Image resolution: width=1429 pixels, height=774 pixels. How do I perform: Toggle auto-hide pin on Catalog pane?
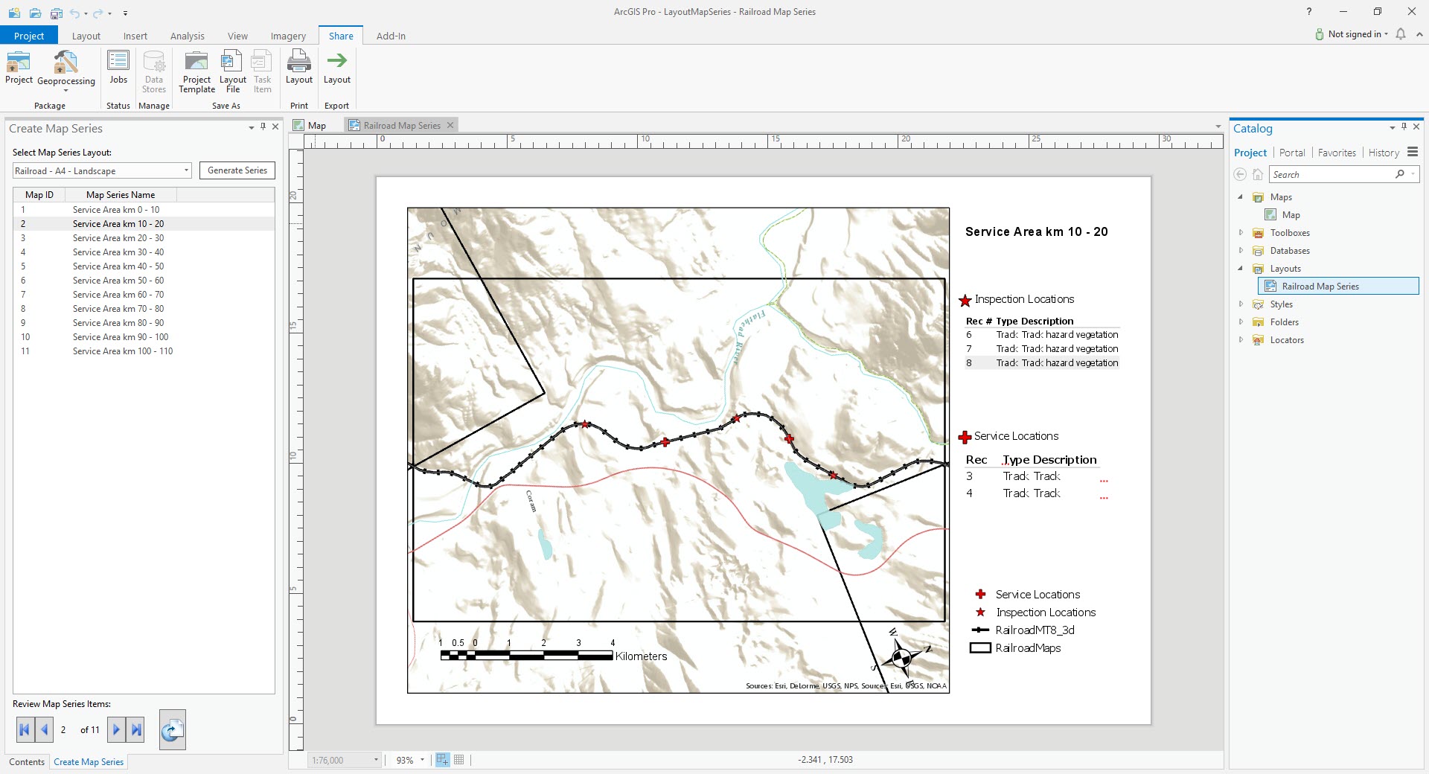1404,127
